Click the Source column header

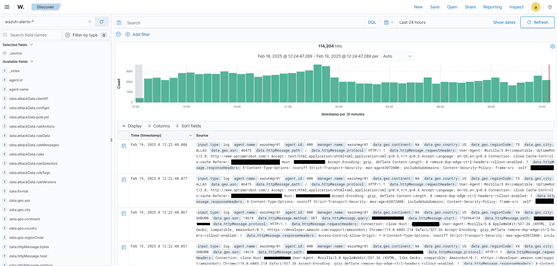pyautogui.click(x=202, y=135)
